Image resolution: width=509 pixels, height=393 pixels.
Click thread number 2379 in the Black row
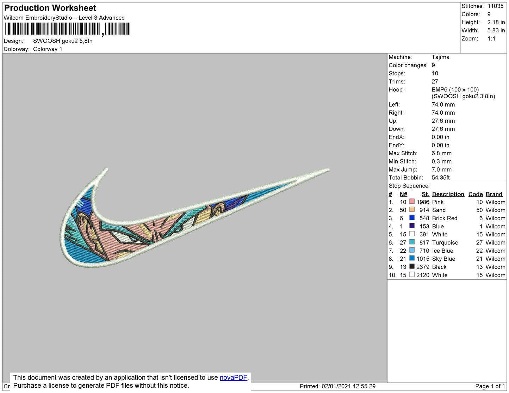(423, 267)
